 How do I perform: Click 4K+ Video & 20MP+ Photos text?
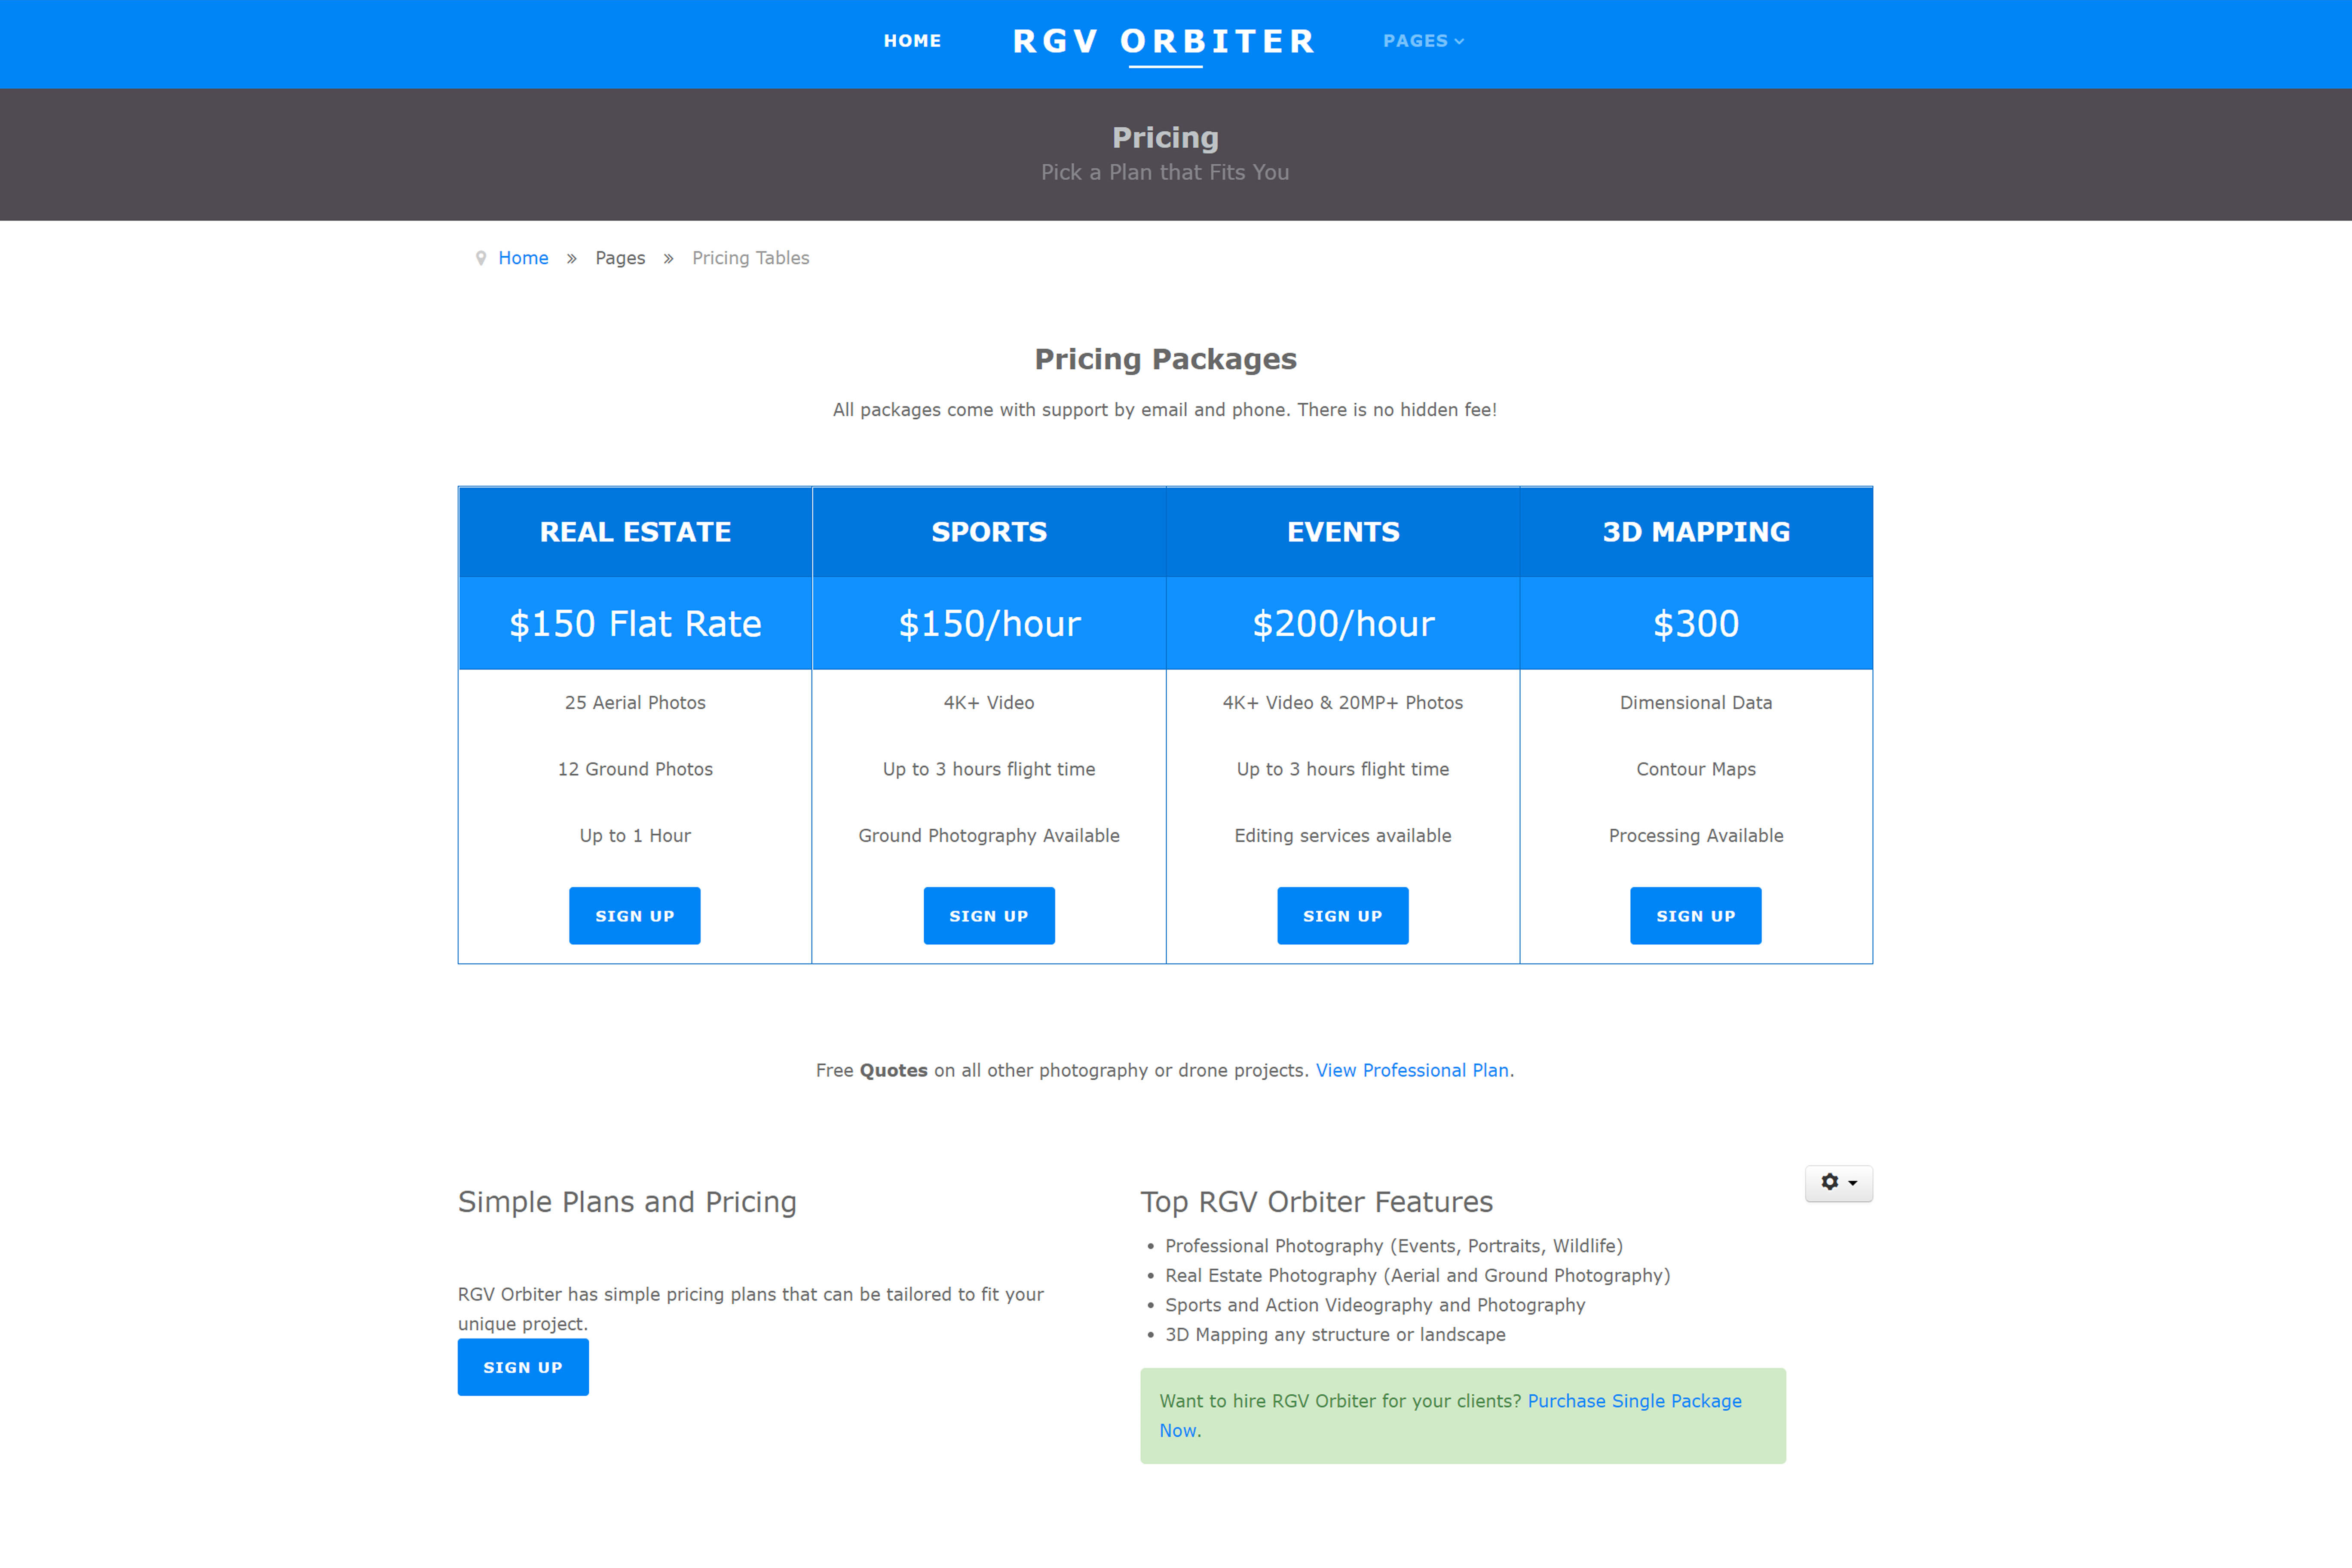coord(1343,703)
